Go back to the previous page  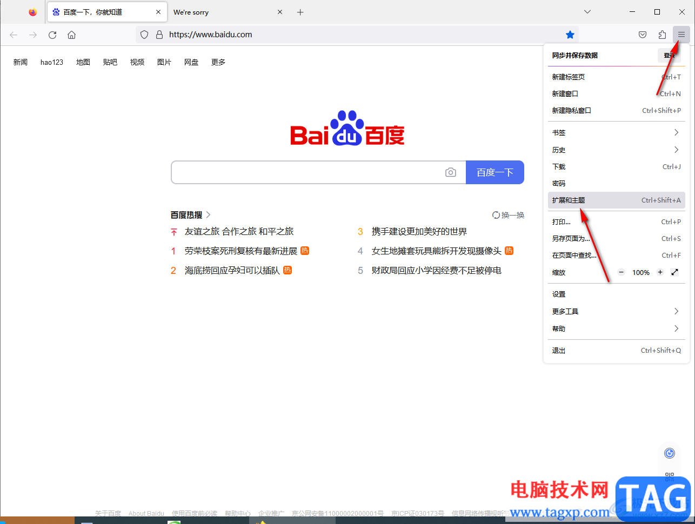click(x=14, y=35)
